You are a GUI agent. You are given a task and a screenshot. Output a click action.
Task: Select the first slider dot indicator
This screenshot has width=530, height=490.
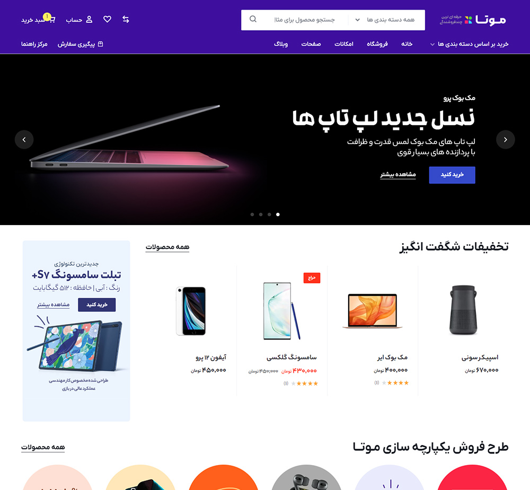252,215
